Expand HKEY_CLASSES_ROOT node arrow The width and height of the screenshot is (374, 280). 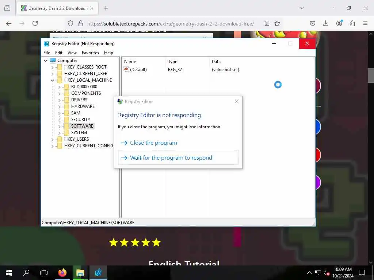pos(53,67)
